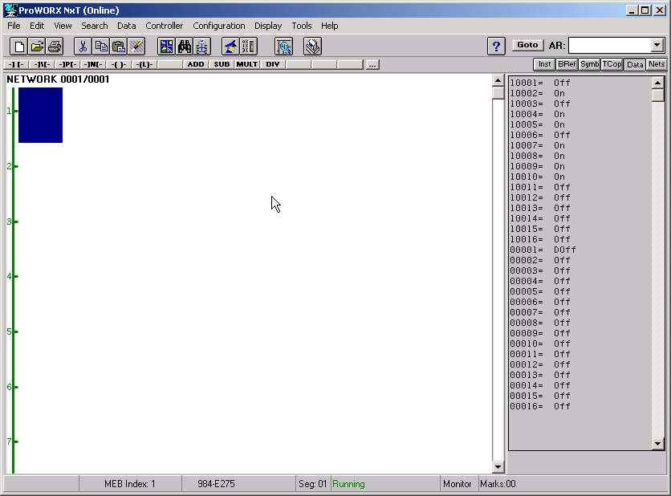The image size is (671, 496).
Task: Insert a normally open contact -] [- instruction
Action: click(x=16, y=64)
